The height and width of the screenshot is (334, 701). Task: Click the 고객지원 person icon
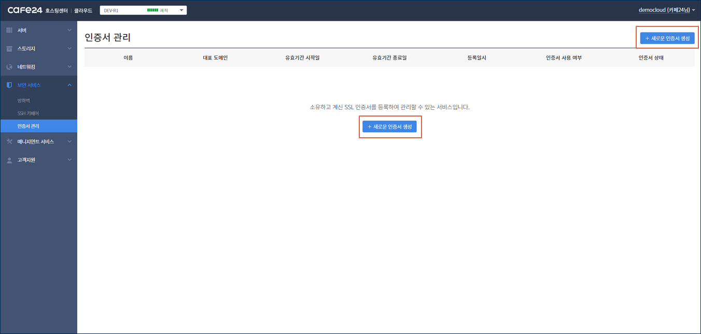point(9,160)
